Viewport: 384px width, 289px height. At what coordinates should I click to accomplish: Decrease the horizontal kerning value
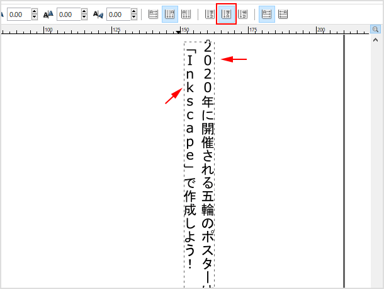point(35,17)
